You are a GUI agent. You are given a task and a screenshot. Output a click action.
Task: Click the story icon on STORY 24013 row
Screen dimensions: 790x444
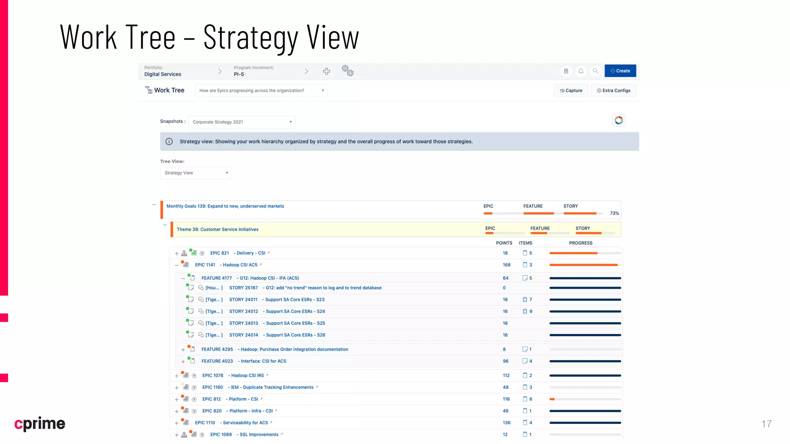(x=191, y=323)
